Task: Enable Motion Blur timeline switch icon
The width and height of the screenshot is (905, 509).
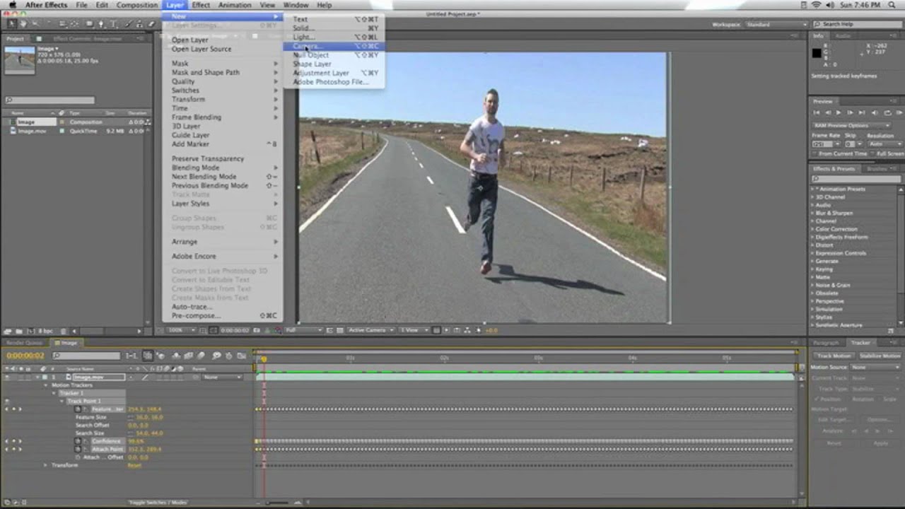Action: tap(201, 356)
